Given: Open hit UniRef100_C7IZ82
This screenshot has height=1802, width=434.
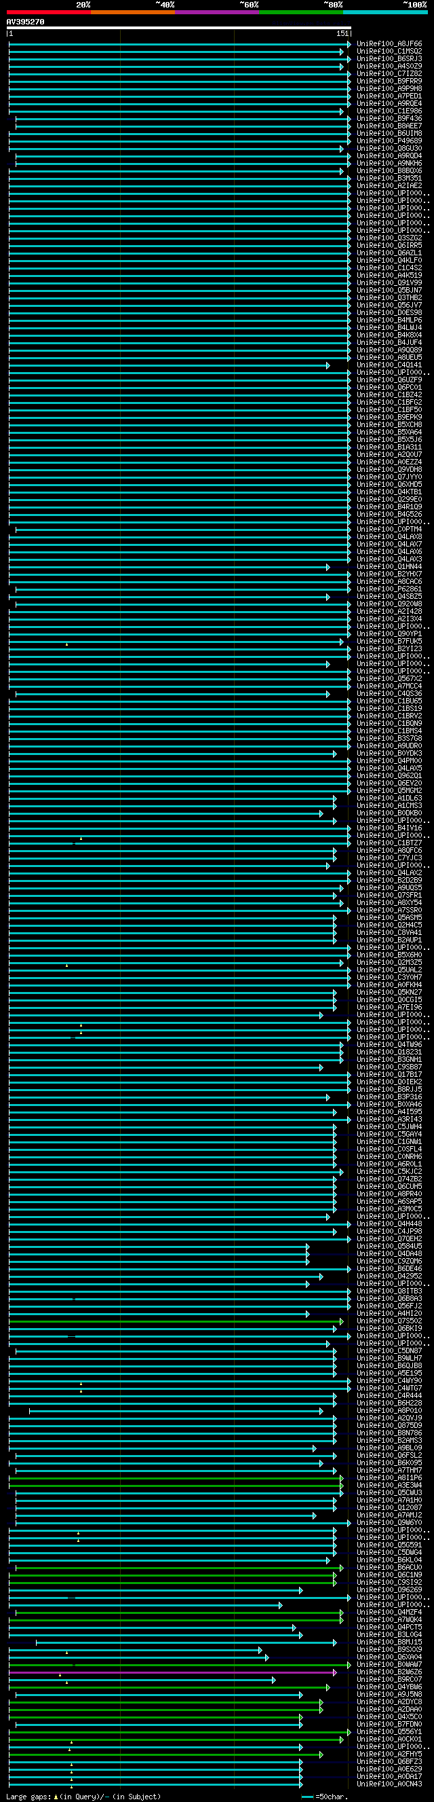Looking at the screenshot, I should (389, 73).
